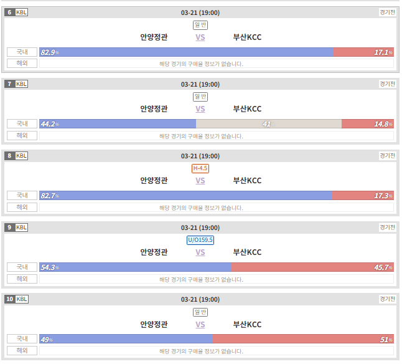Image resolution: width=402 pixels, height=364 pixels.
Task: Select the U/O159.5 over-under badge
Action: 200,240
